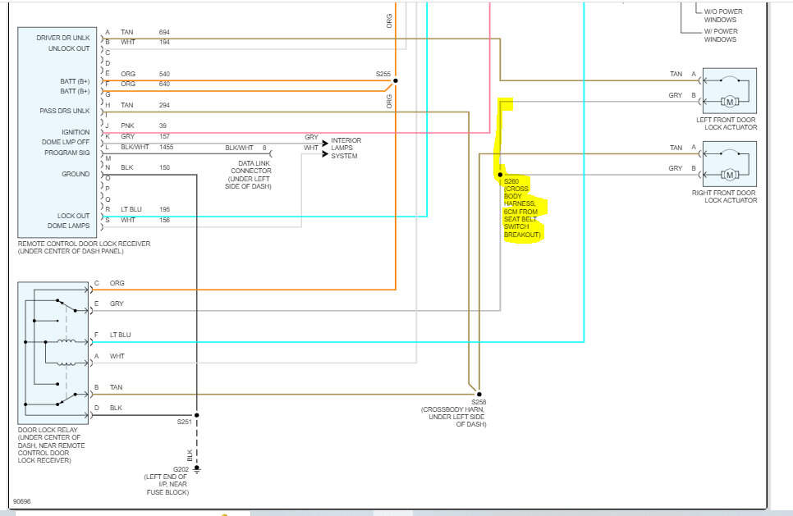The image size is (793, 516).
Task: Click the W/ POWER WINDOWS text
Action: 721,35
